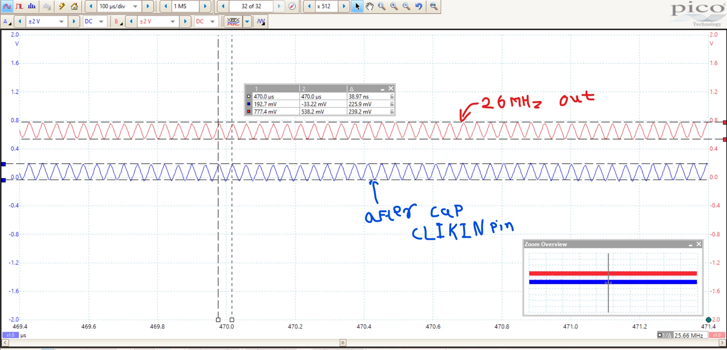Select the arrow pointer tool
This screenshot has width=727, height=350.
(x=357, y=6)
